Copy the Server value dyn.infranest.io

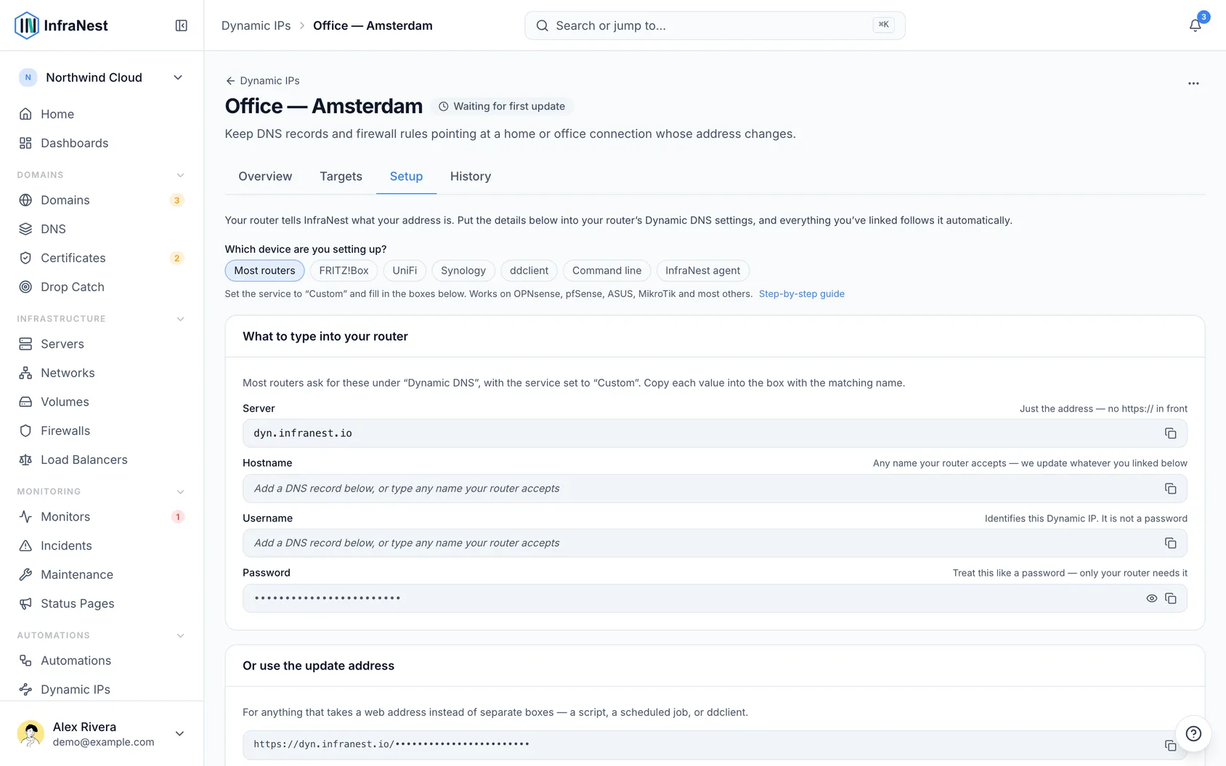tap(1170, 433)
